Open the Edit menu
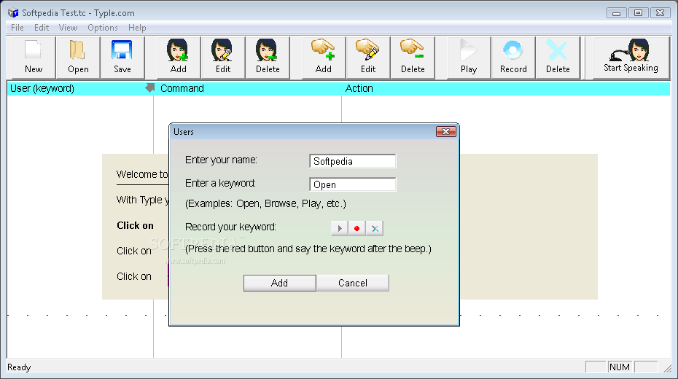 42,28
